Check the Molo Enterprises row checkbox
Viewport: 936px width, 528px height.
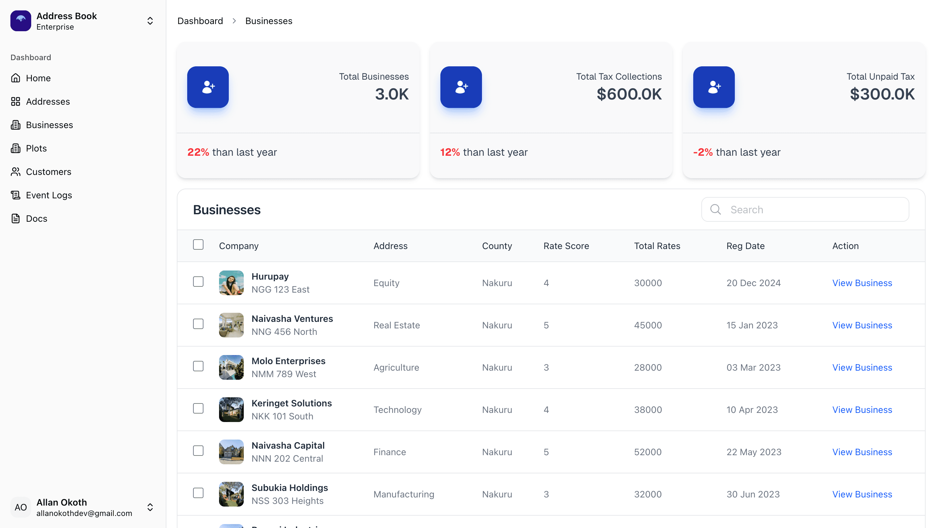[198, 366]
